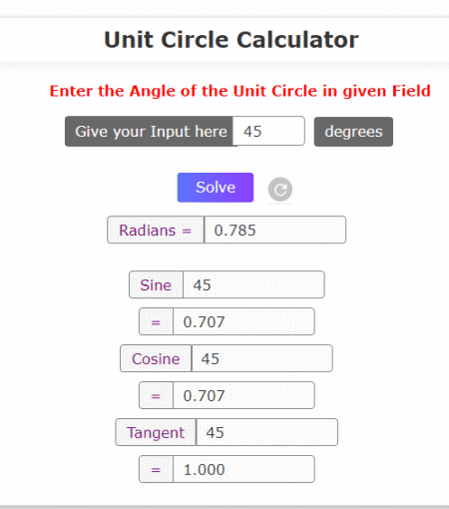Click the 'Radians =' label
Screen dimensions: 449x509
tap(156, 230)
